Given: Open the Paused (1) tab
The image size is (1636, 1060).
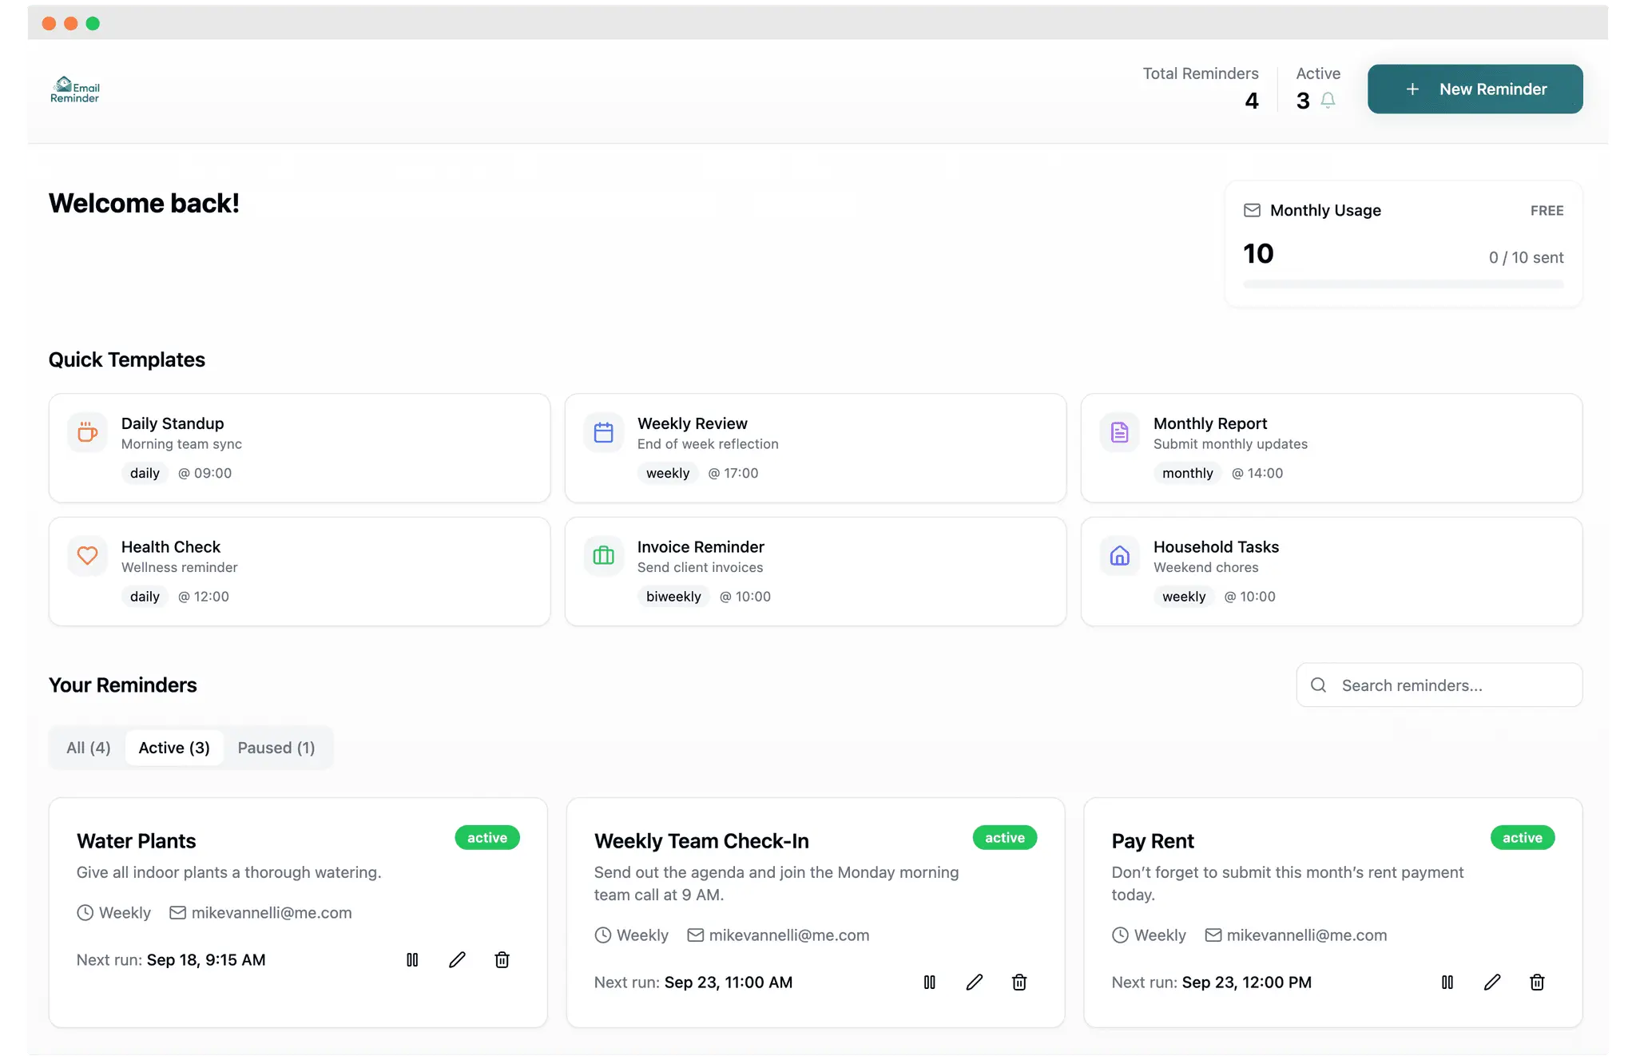Looking at the screenshot, I should click(276, 748).
